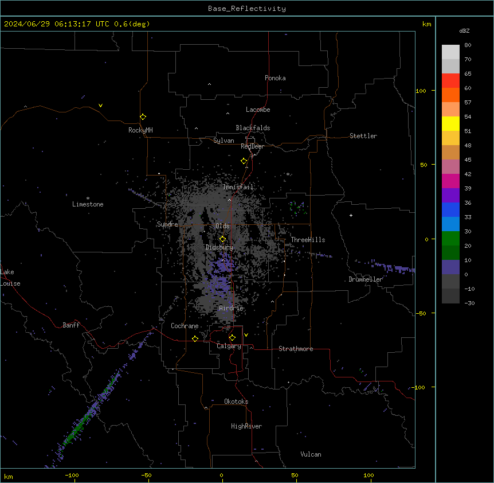Viewport: 494px width, 483px height.
Task: Select the dark green 20-10 dBZ swatch
Action: coord(450,253)
